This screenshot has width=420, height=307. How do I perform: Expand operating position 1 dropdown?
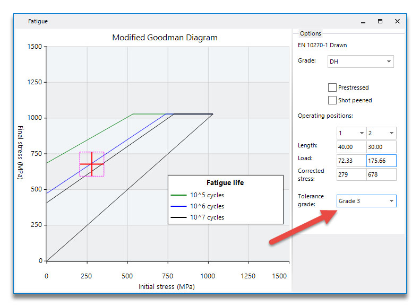point(352,133)
